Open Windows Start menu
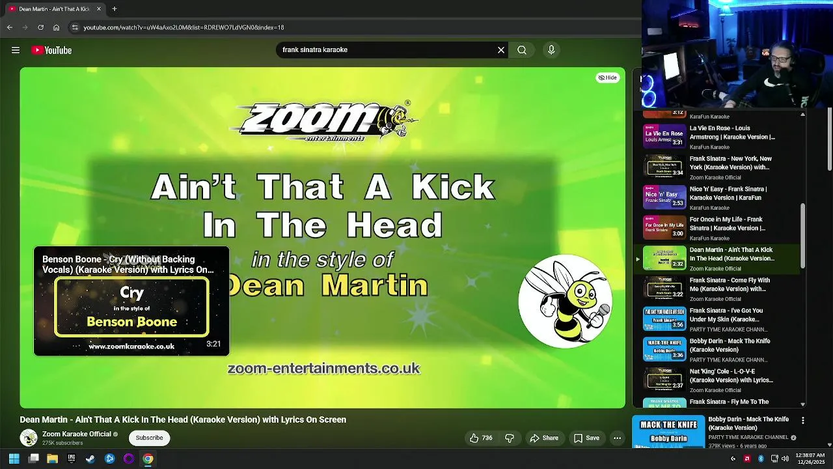 click(x=14, y=459)
